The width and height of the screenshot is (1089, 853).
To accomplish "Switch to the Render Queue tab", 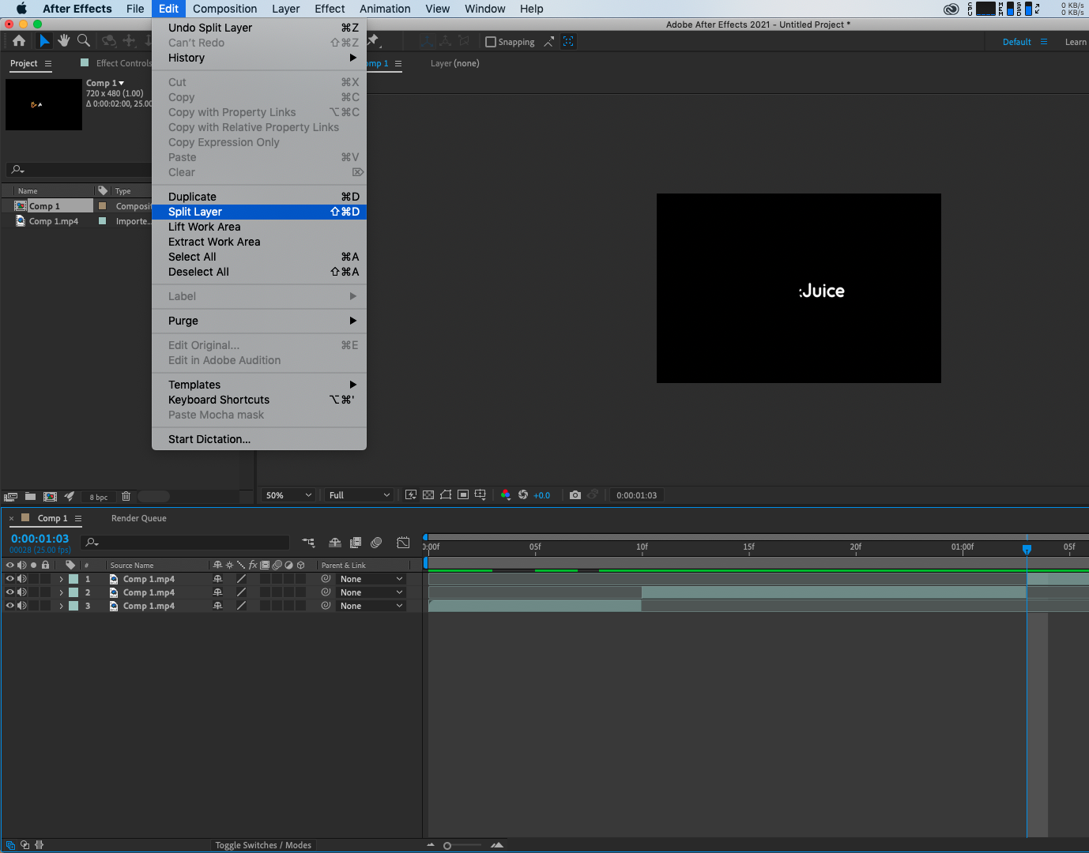I will tap(139, 518).
